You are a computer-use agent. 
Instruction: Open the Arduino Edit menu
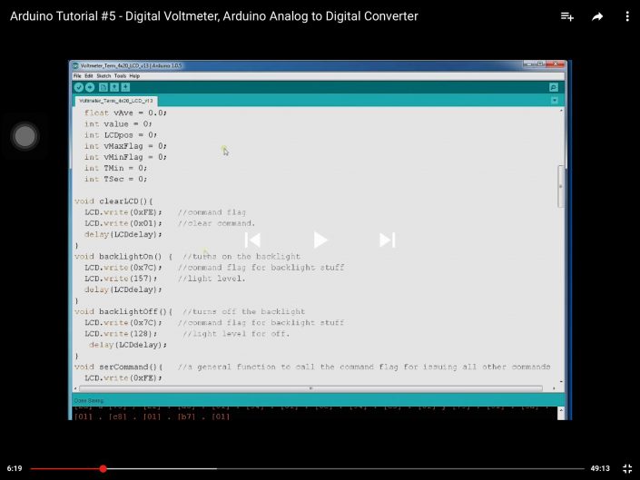(x=89, y=76)
